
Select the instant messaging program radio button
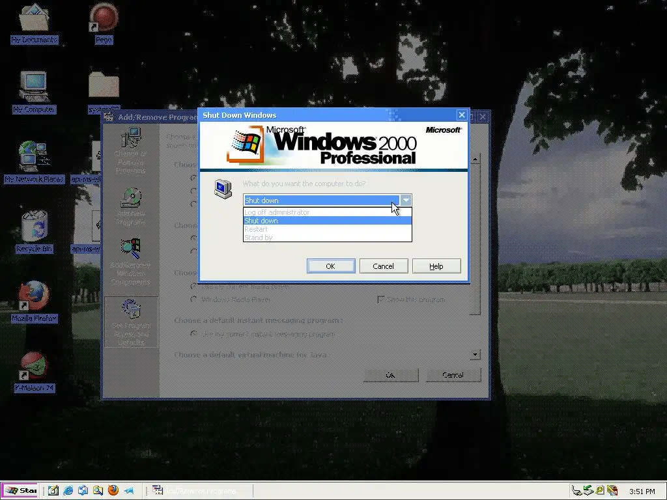tap(194, 334)
